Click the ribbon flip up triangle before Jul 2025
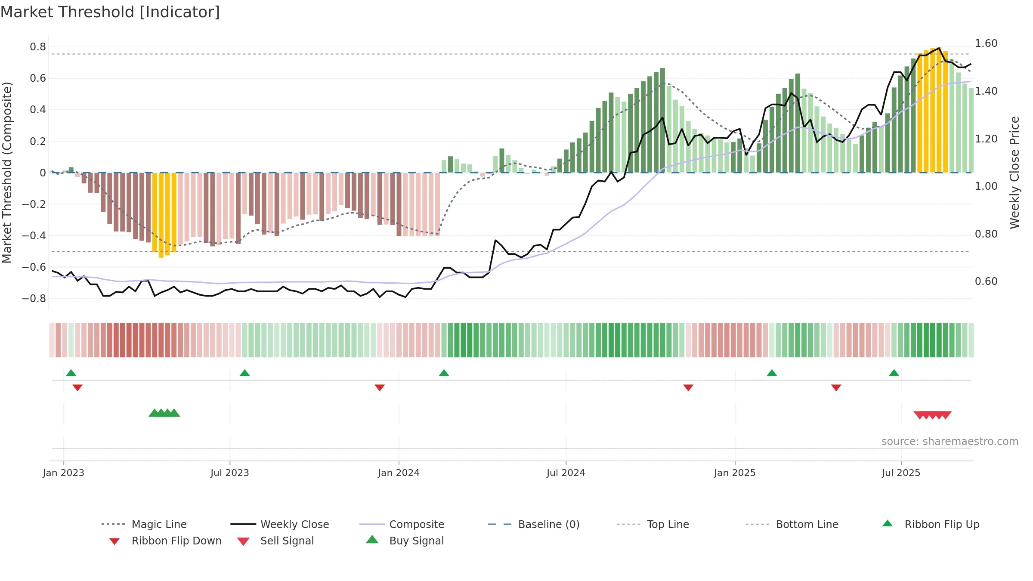This screenshot has width=1033, height=581. coord(894,373)
